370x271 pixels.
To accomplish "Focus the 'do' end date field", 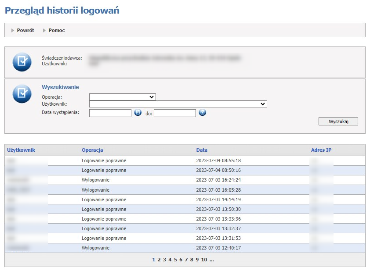I will pos(174,113).
